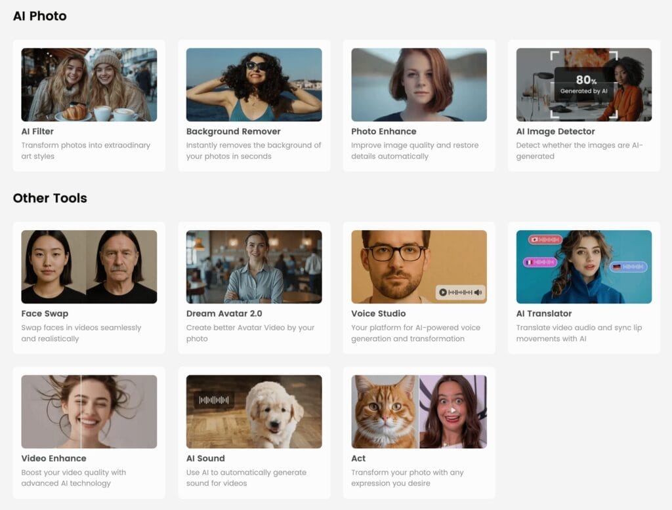
Task: Click the AI Image Detector title
Action: 555,132
